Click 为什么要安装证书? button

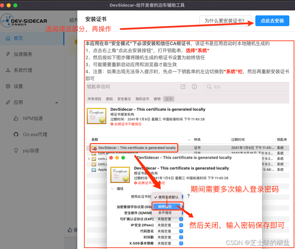coord(226,21)
